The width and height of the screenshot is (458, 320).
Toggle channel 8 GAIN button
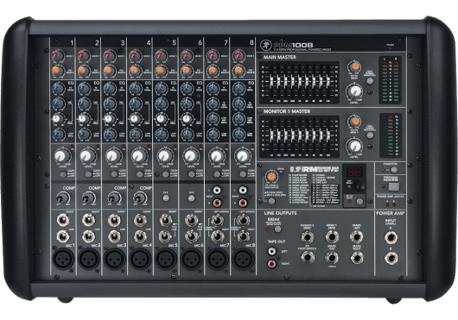(x=243, y=174)
